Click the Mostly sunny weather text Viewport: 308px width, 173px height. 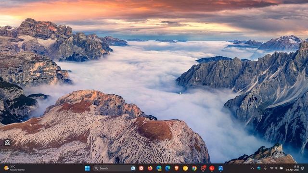[17, 170]
